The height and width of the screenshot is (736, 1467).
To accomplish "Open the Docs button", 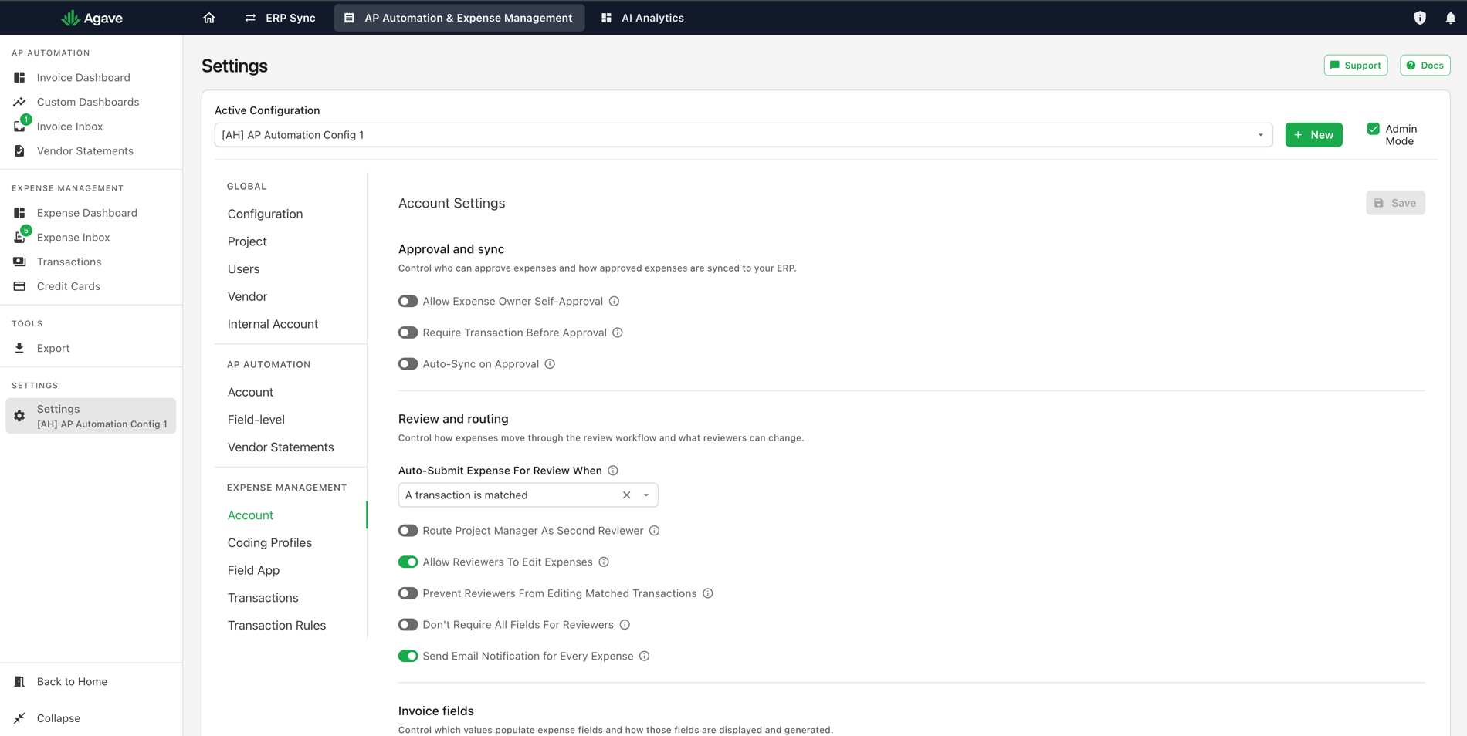I will [1425, 66].
